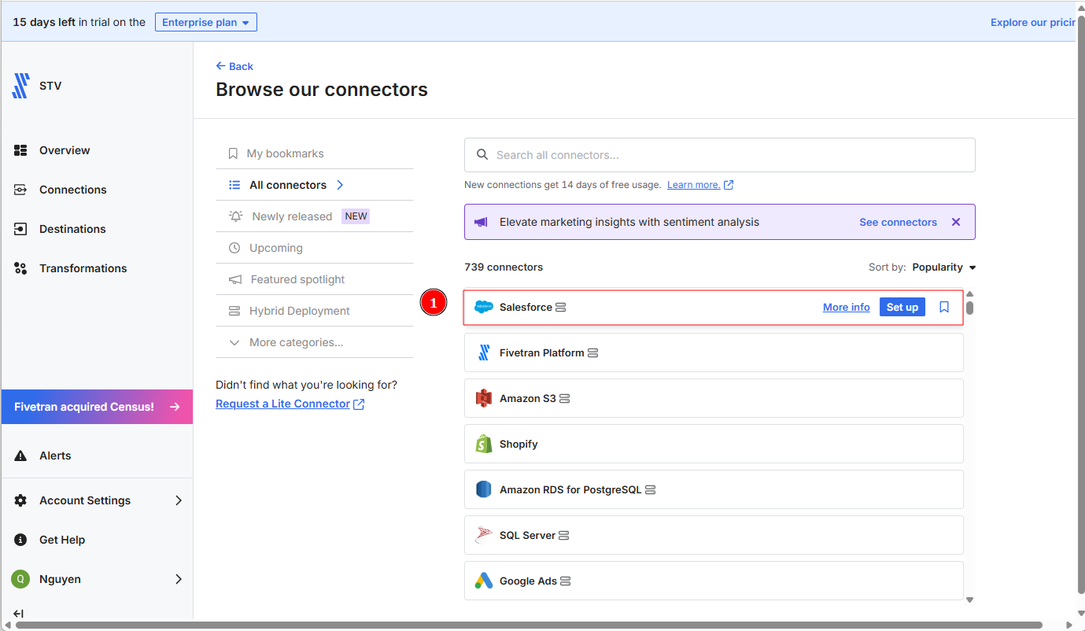Open the Sort by Popularity dropdown
1085x631 pixels.
pyautogui.click(x=943, y=268)
